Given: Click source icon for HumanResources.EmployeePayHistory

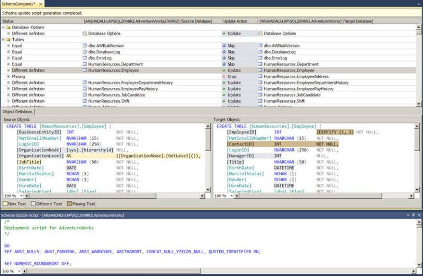Looking at the screenshot, I should (85, 88).
